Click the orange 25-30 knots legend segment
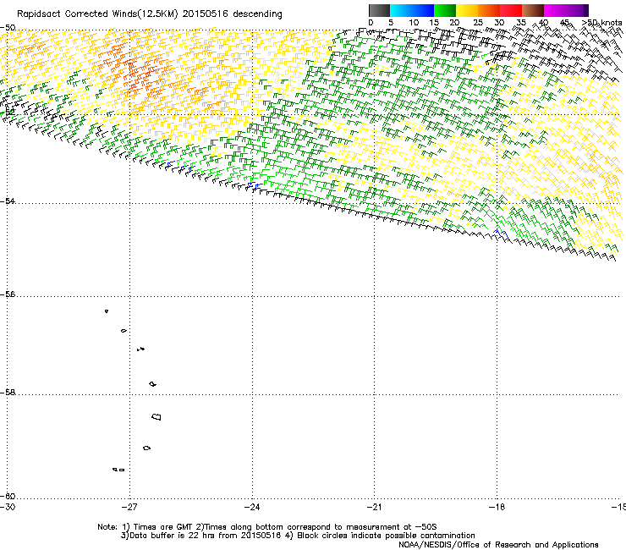The height and width of the screenshot is (550, 626). [489, 10]
